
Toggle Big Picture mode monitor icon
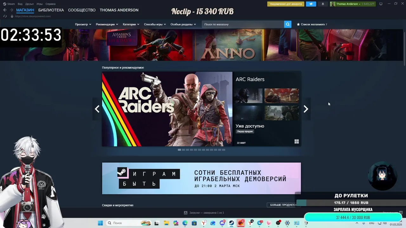(381, 4)
